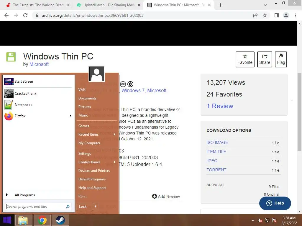Flag this archive item
Image resolution: width=302 pixels, height=226 pixels.
281,59
